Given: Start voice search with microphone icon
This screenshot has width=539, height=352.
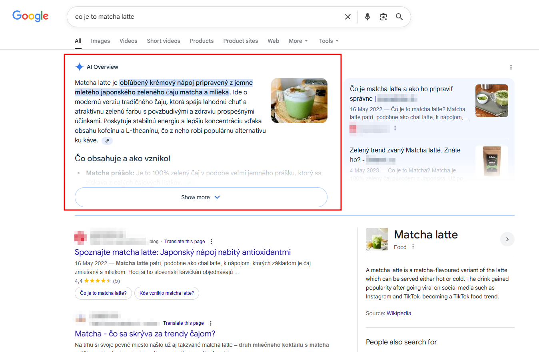Looking at the screenshot, I should point(367,17).
